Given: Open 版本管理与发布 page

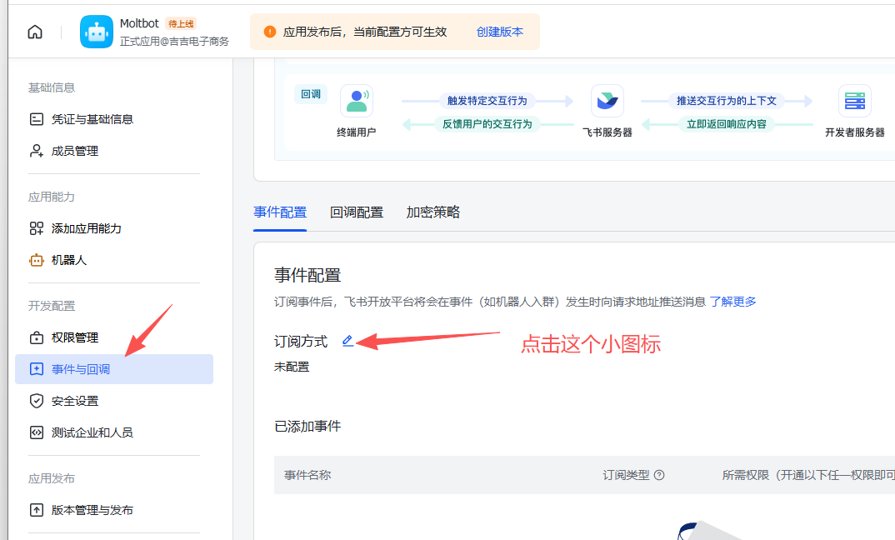Looking at the screenshot, I should tap(92, 510).
